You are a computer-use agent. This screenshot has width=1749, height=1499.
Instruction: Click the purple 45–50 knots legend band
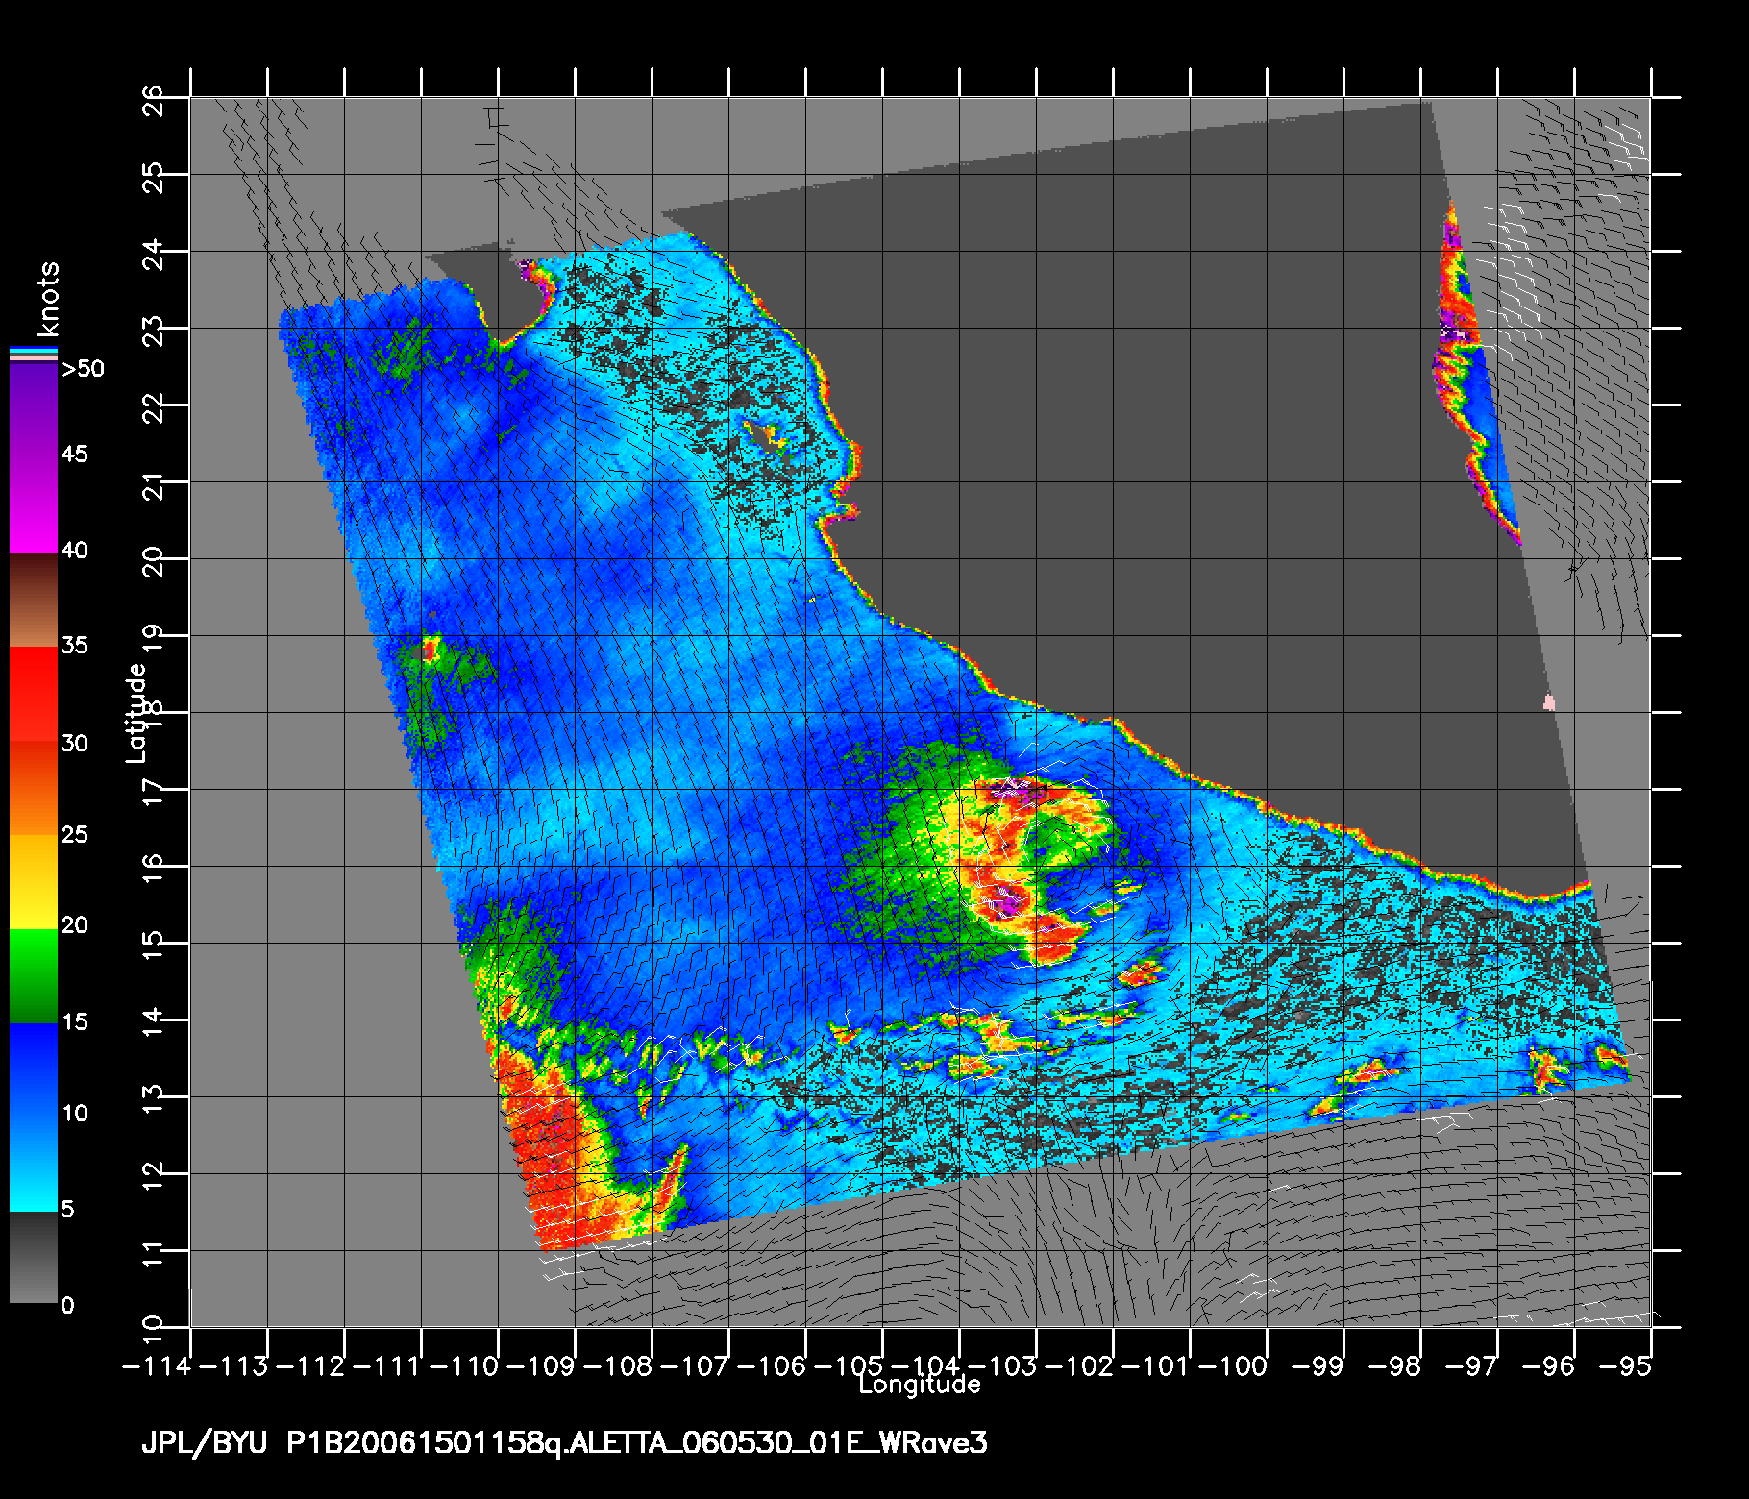pos(34,411)
